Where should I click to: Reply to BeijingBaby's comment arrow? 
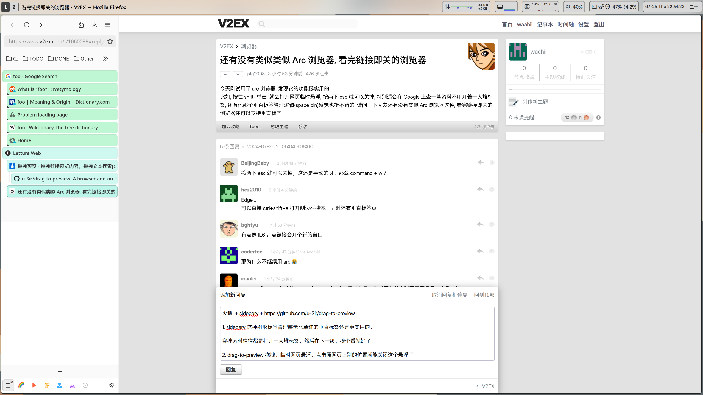(481, 162)
